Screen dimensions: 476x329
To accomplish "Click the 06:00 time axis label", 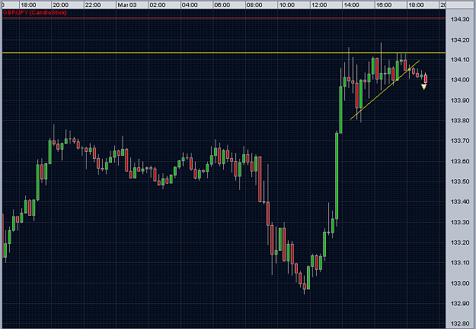I will point(222,5).
